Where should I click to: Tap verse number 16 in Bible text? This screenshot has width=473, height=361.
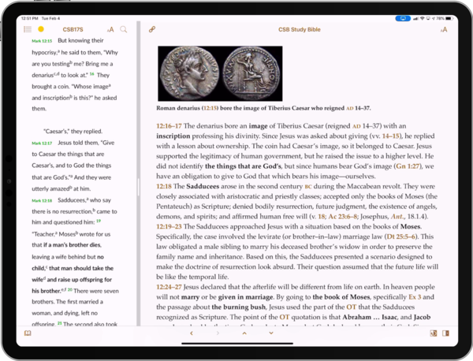92,74
